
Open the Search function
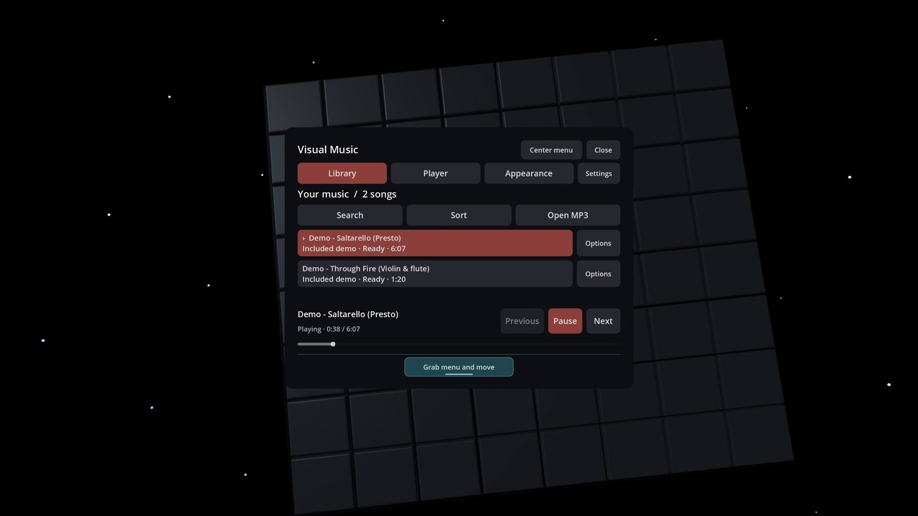click(x=350, y=215)
